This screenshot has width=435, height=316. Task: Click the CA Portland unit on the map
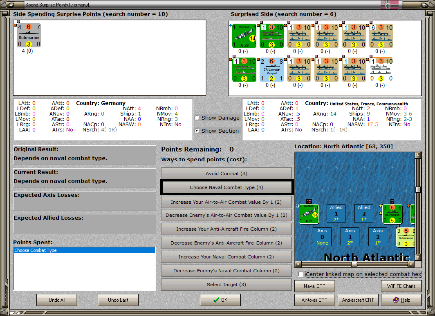coord(392,214)
